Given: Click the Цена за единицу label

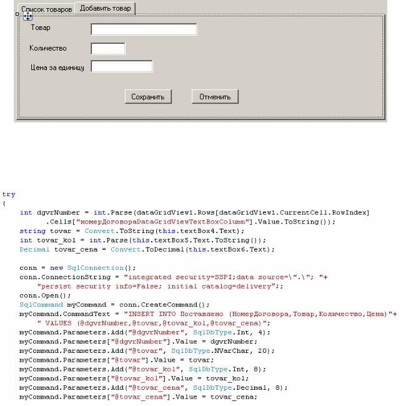Looking at the screenshot, I should click(57, 67).
